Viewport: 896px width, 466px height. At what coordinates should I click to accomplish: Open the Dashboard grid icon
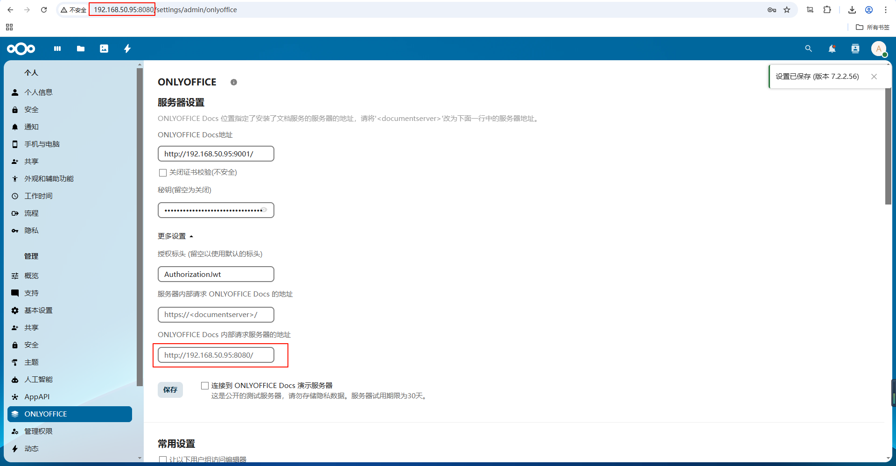(57, 49)
